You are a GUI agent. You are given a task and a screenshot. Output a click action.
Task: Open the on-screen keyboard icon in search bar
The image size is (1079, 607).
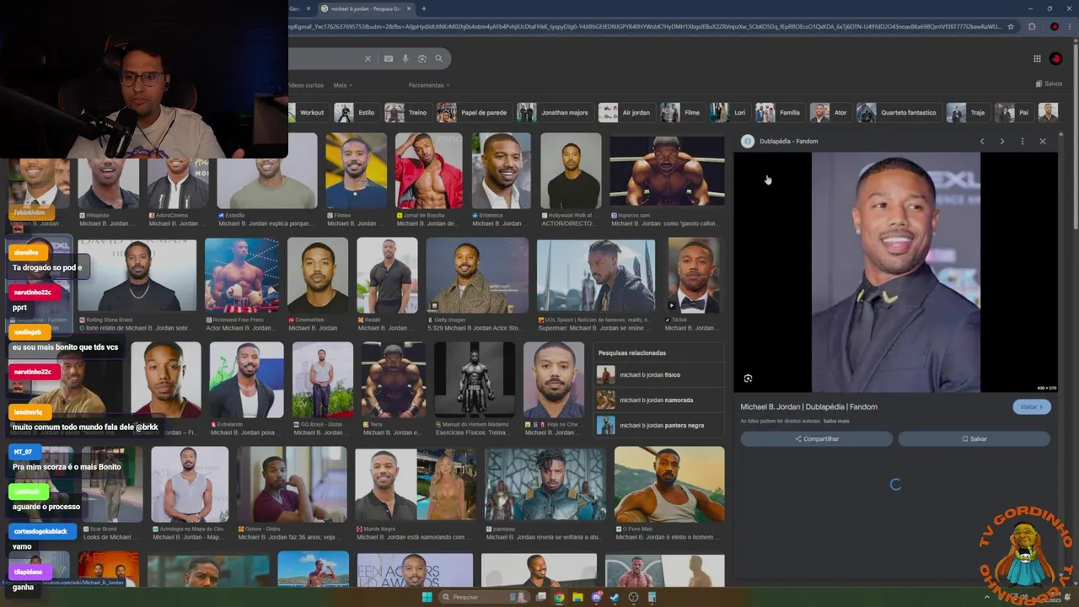(389, 58)
